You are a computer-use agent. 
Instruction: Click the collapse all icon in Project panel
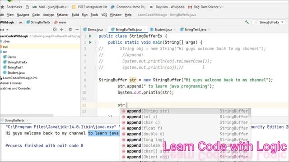point(61,29)
